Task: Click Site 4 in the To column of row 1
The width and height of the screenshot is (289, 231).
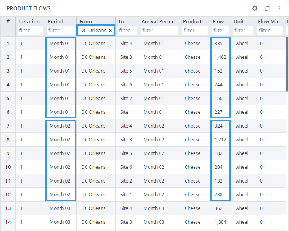Action: point(126,44)
